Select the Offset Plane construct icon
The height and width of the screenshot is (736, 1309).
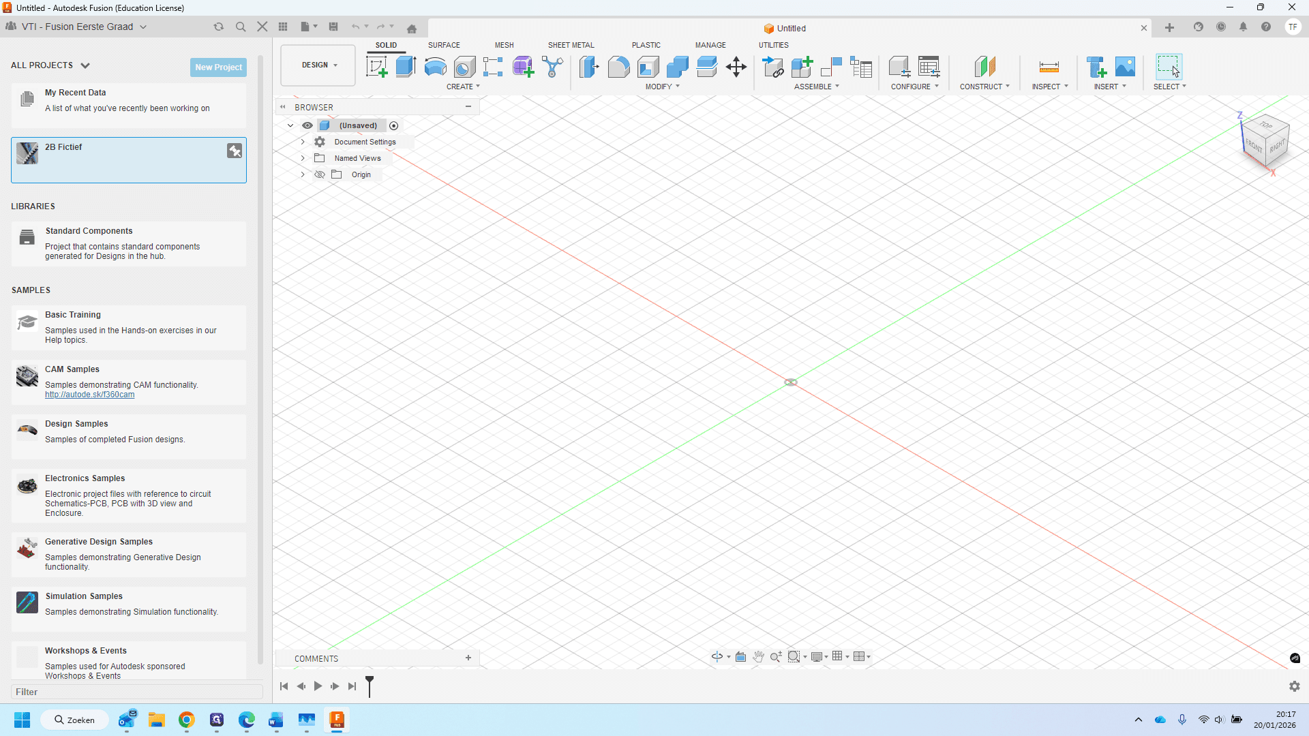[x=984, y=67]
